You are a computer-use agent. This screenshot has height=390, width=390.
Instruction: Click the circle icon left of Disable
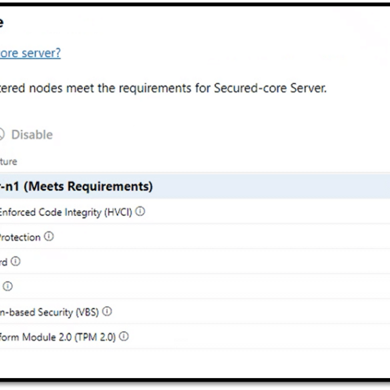[x=1, y=134]
